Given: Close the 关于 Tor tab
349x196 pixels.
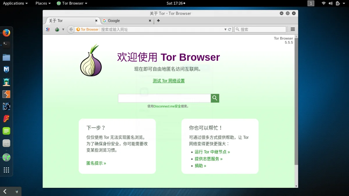Looking at the screenshot, I should click(x=97, y=21).
